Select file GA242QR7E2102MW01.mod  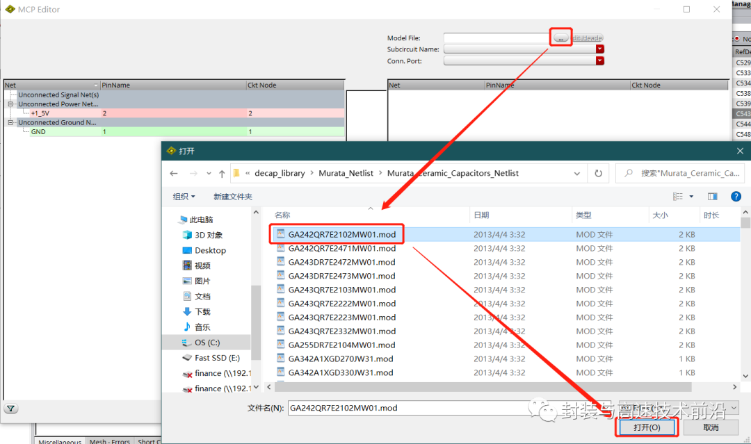[x=342, y=234]
